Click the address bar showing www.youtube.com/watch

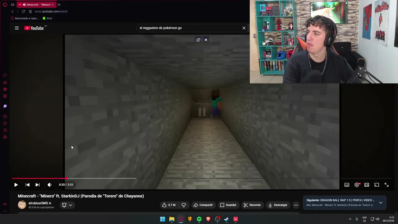tap(51, 12)
